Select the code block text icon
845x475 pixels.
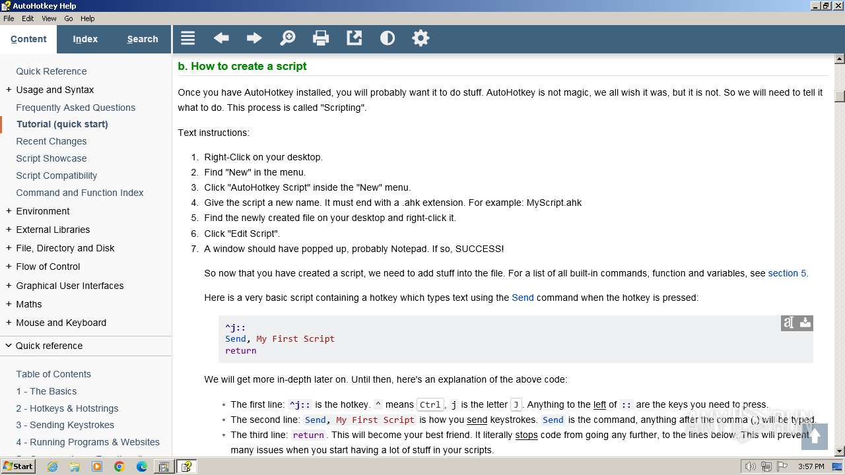[x=788, y=323]
